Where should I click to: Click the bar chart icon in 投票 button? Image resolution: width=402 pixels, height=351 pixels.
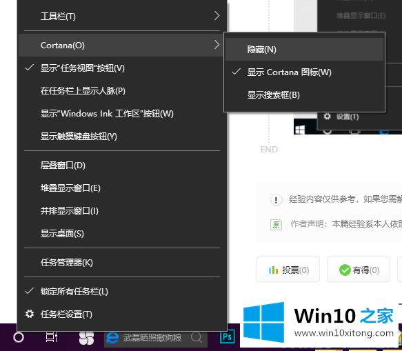click(x=273, y=270)
